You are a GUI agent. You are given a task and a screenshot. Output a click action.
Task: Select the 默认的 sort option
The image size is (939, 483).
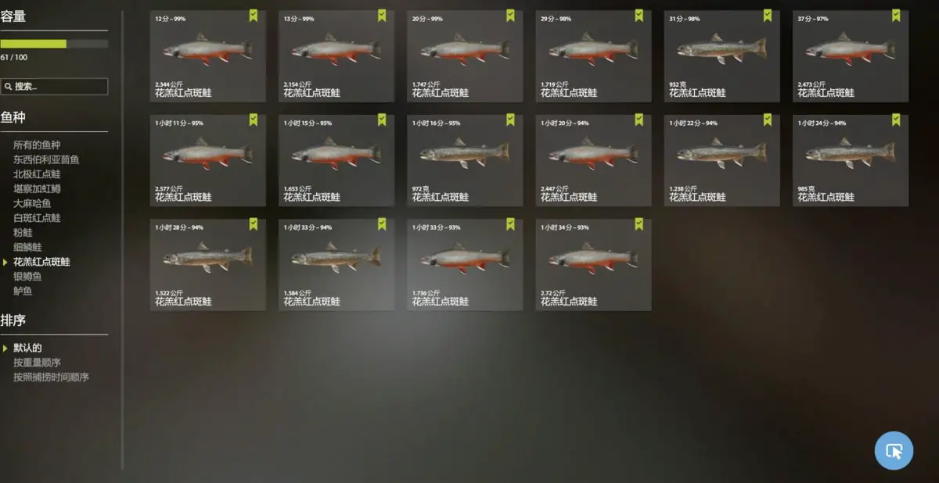click(x=27, y=348)
